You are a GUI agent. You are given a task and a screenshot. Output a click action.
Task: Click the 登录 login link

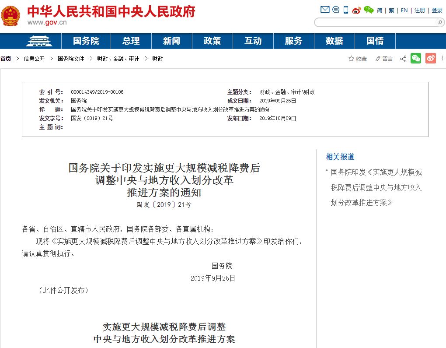point(437,11)
